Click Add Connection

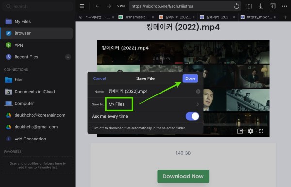37,139
